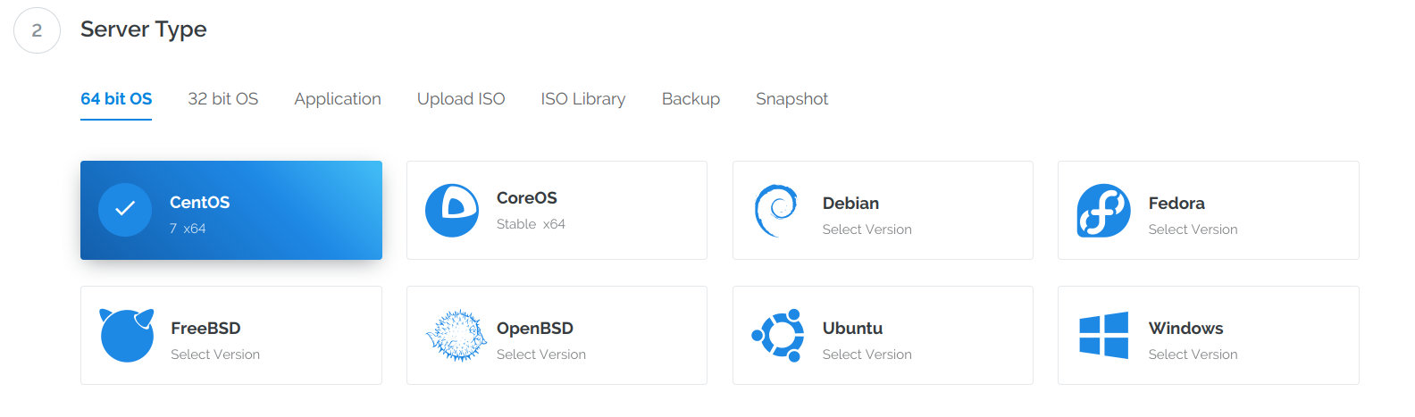Click the Debian card title
The image size is (1415, 417).
850,204
